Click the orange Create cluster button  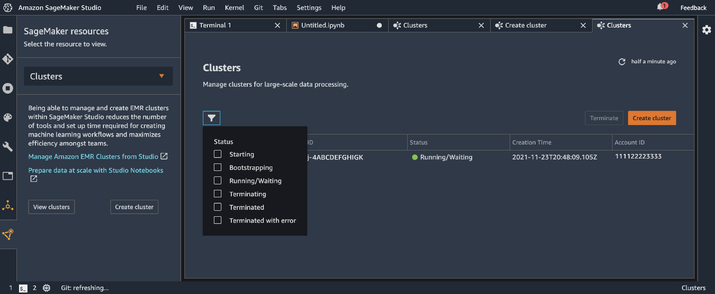click(x=652, y=118)
